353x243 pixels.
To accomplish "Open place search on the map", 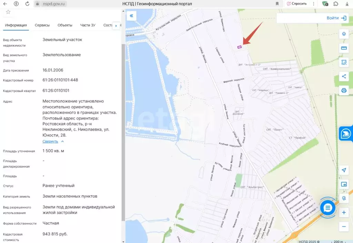I will [344, 198].
